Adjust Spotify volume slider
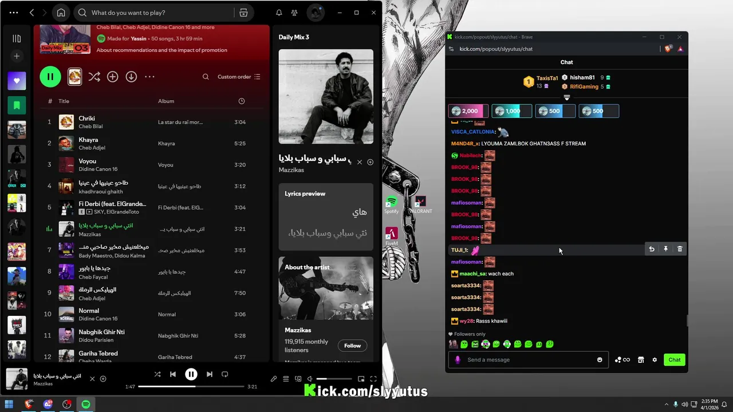The width and height of the screenshot is (733, 412). 334,379
